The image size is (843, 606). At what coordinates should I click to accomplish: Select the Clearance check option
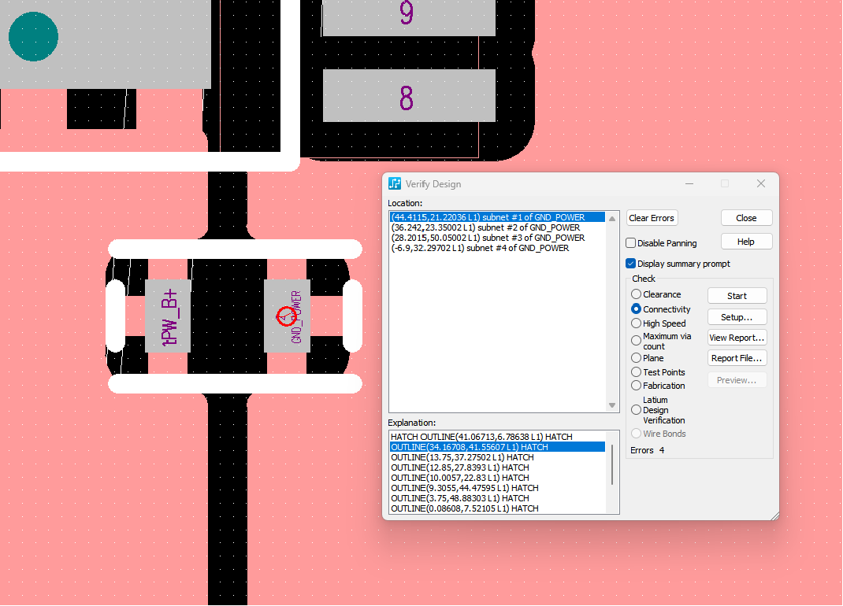637,294
